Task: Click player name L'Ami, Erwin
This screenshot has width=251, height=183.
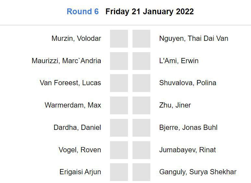Action: tap(179, 61)
